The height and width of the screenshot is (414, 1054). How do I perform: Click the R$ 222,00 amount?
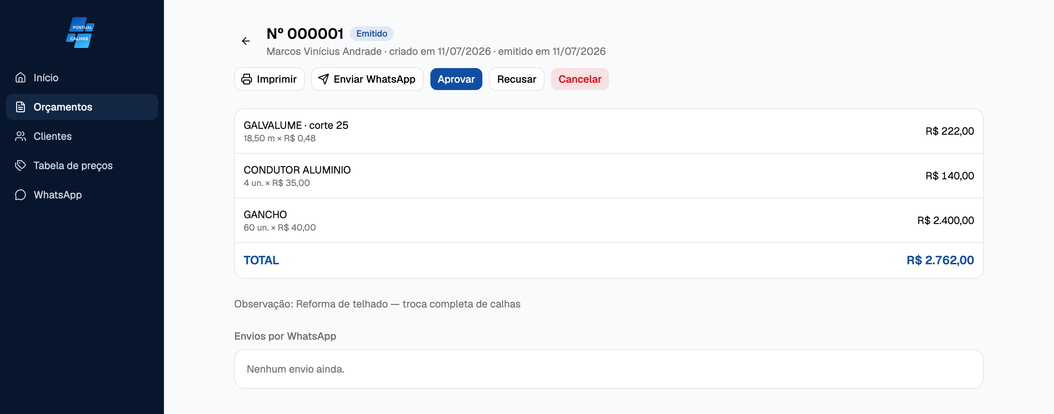tap(949, 131)
